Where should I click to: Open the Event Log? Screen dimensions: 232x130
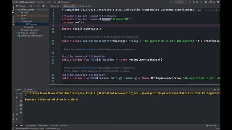pos(211,126)
